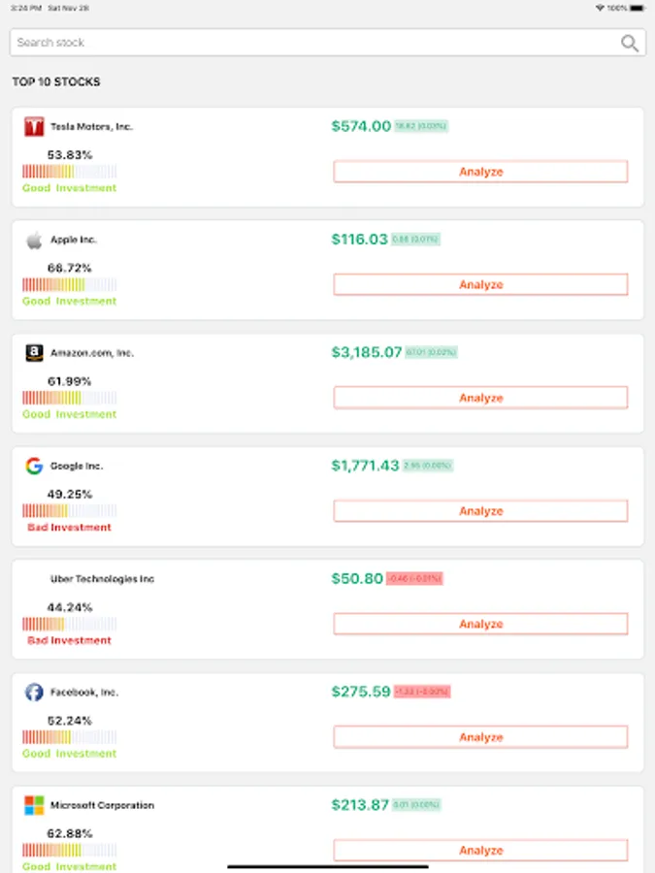Click Tesla's 53.83% investment rating bar

pyautogui.click(x=69, y=172)
